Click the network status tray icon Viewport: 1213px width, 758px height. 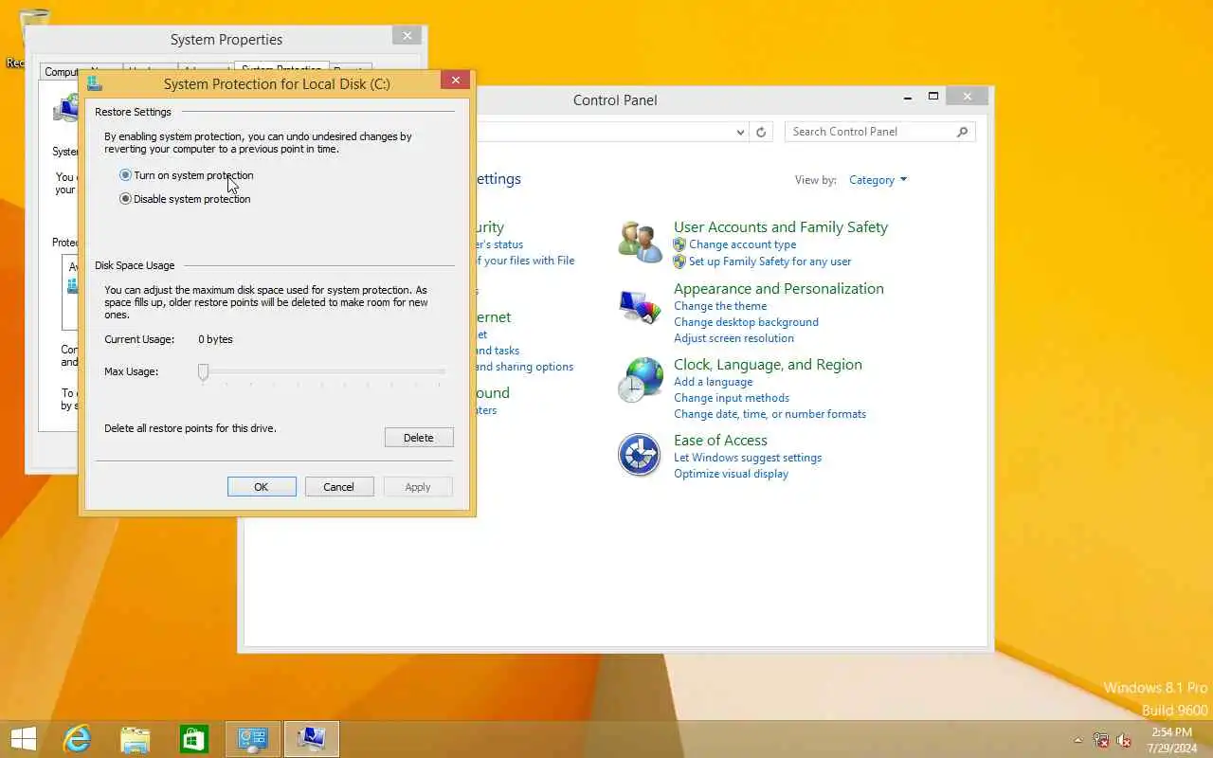[x=1101, y=740]
